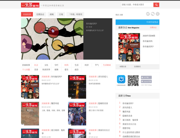
Task: Select the 文化 category
Action: (x=46, y=65)
